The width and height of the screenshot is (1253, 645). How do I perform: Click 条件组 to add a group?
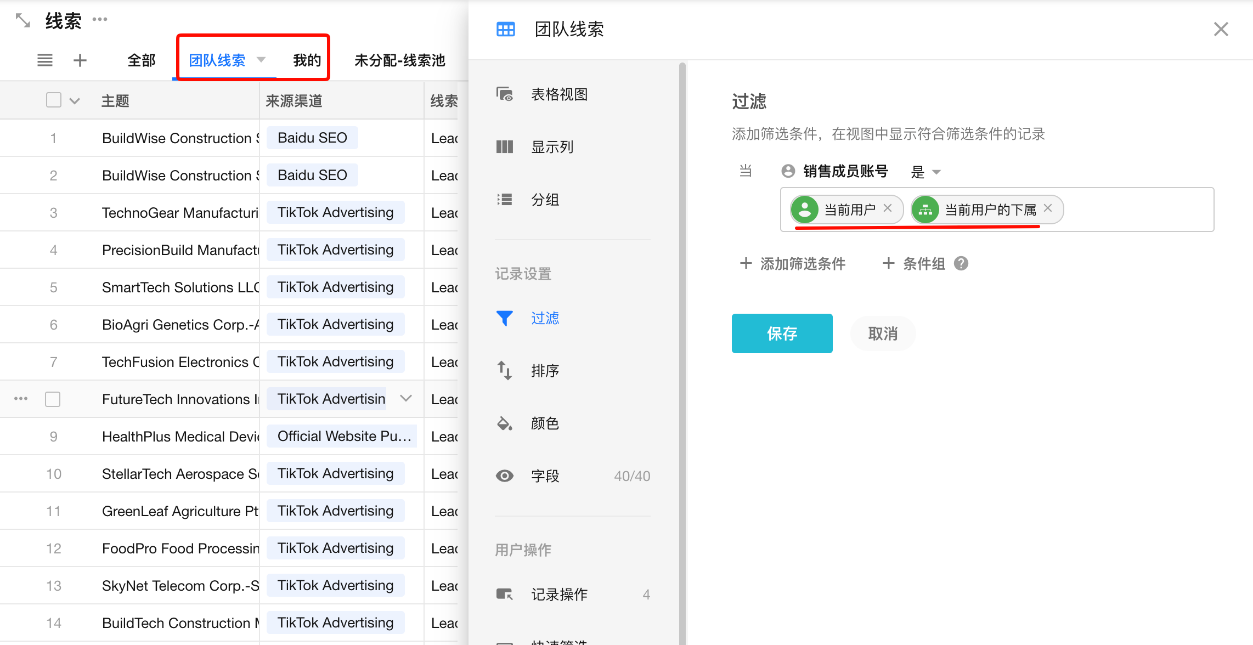coord(914,264)
